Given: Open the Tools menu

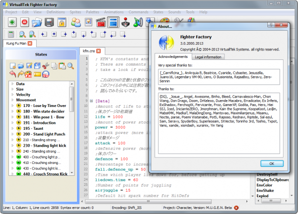Looking at the screenshot, I should coord(190,12).
